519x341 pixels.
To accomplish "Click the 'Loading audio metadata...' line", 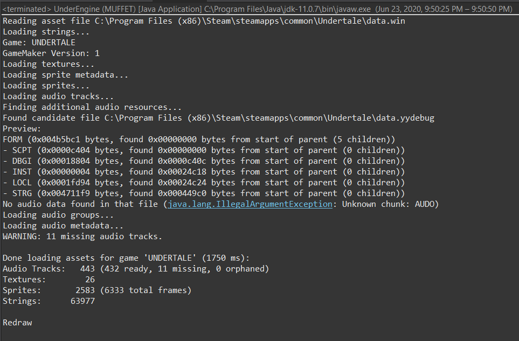I will pyautogui.click(x=63, y=226).
